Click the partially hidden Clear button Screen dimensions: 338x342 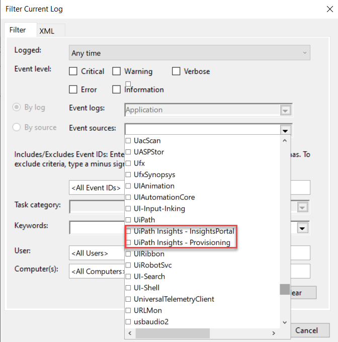(303, 293)
